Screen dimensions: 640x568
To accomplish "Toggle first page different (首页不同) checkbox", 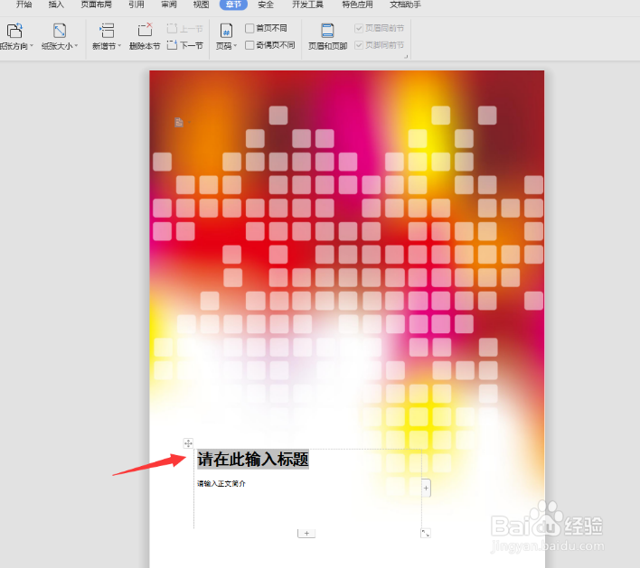I will (x=249, y=28).
